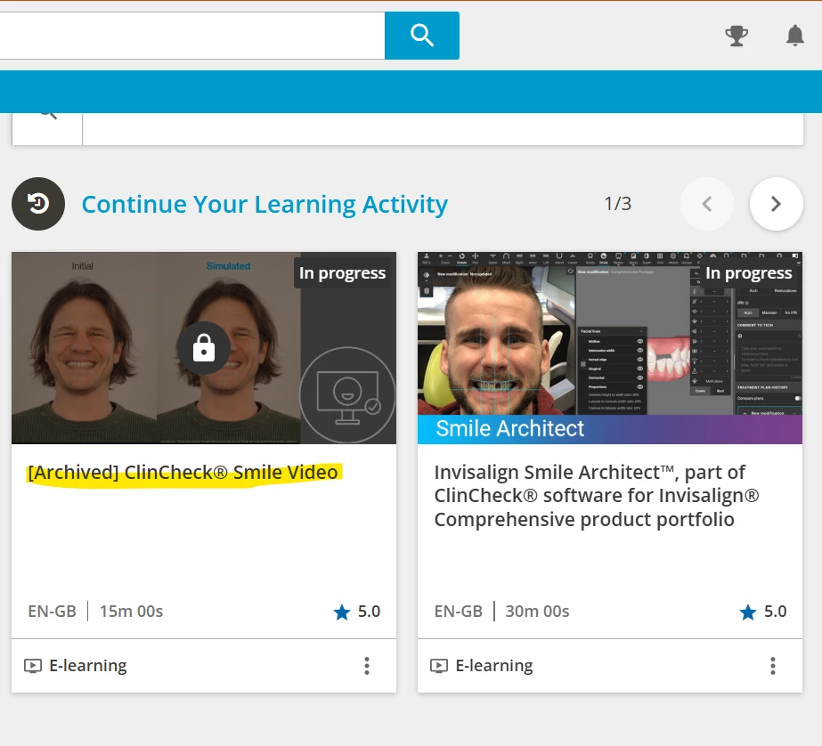822x746 pixels.
Task: Open the [Archived] ClinCheck Smile Video title
Action: click(x=183, y=473)
